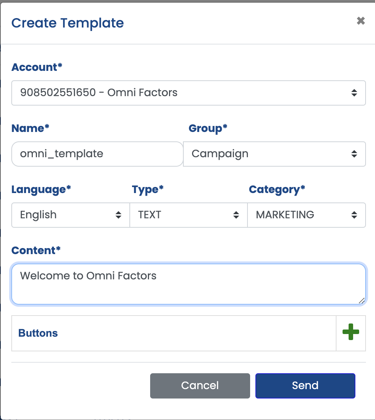
Task: Change the Type dropdown currently TEXT
Action: pos(188,215)
